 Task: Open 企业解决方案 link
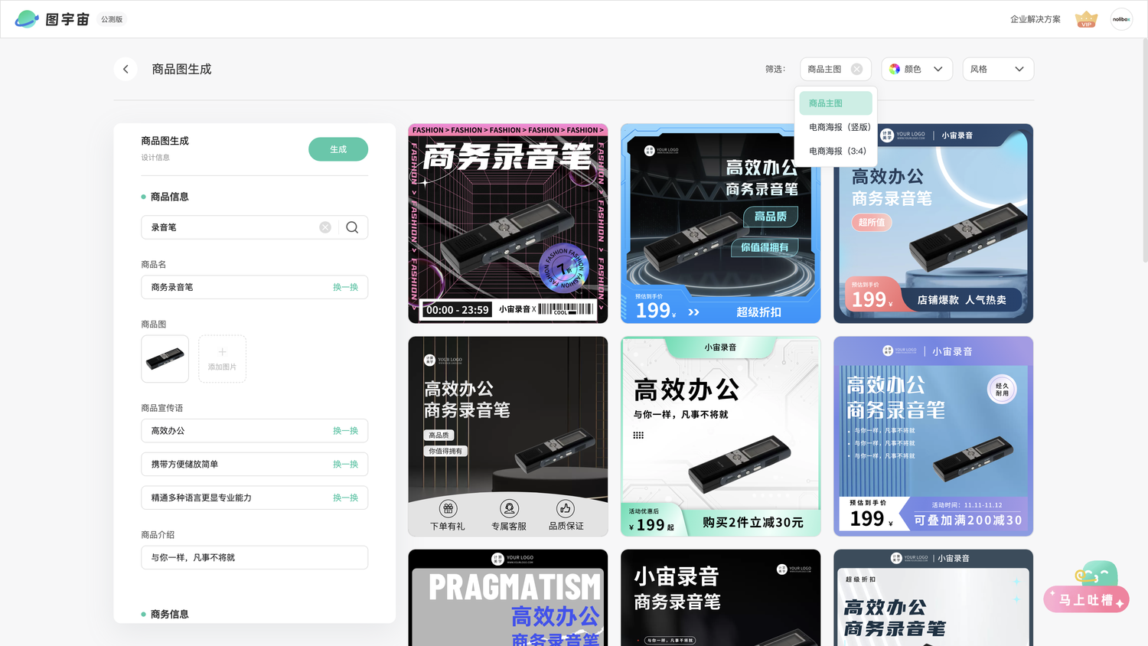pyautogui.click(x=1035, y=19)
